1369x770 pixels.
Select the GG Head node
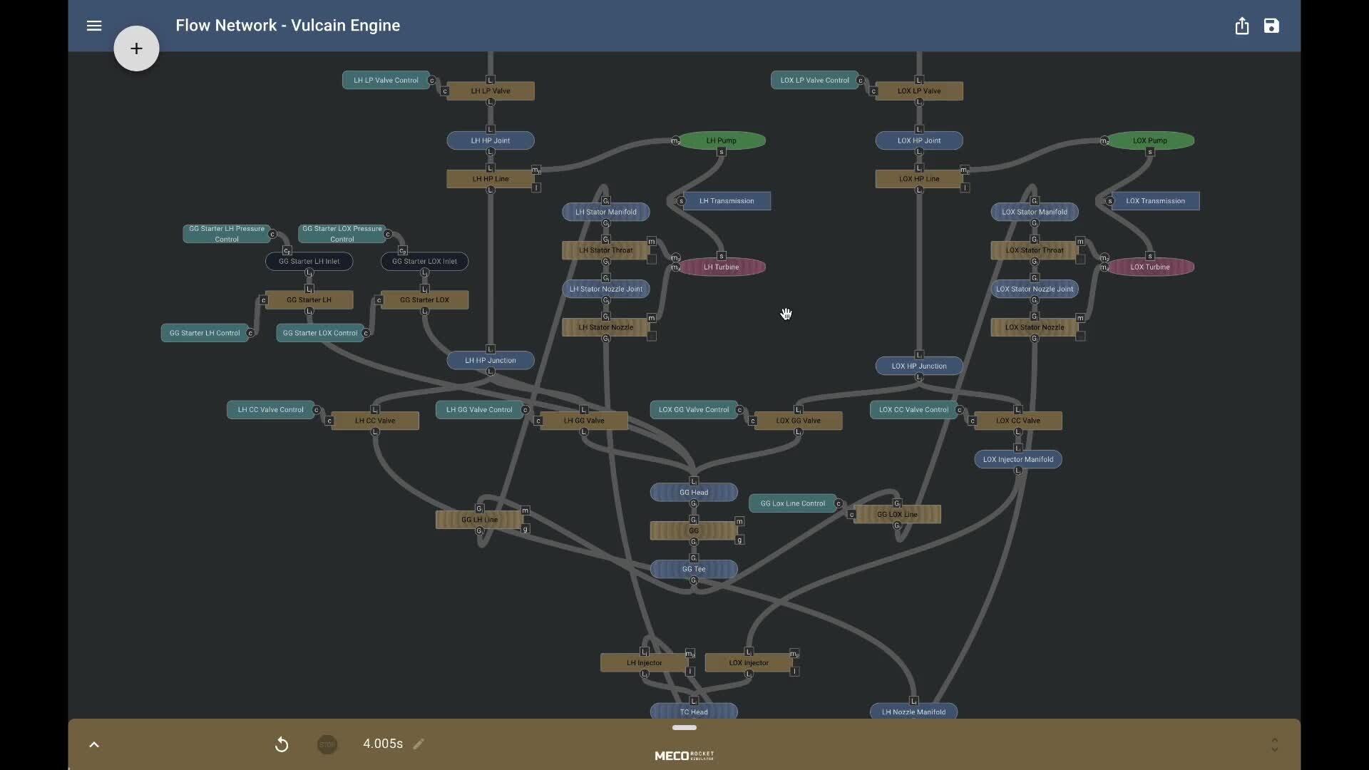pos(693,492)
